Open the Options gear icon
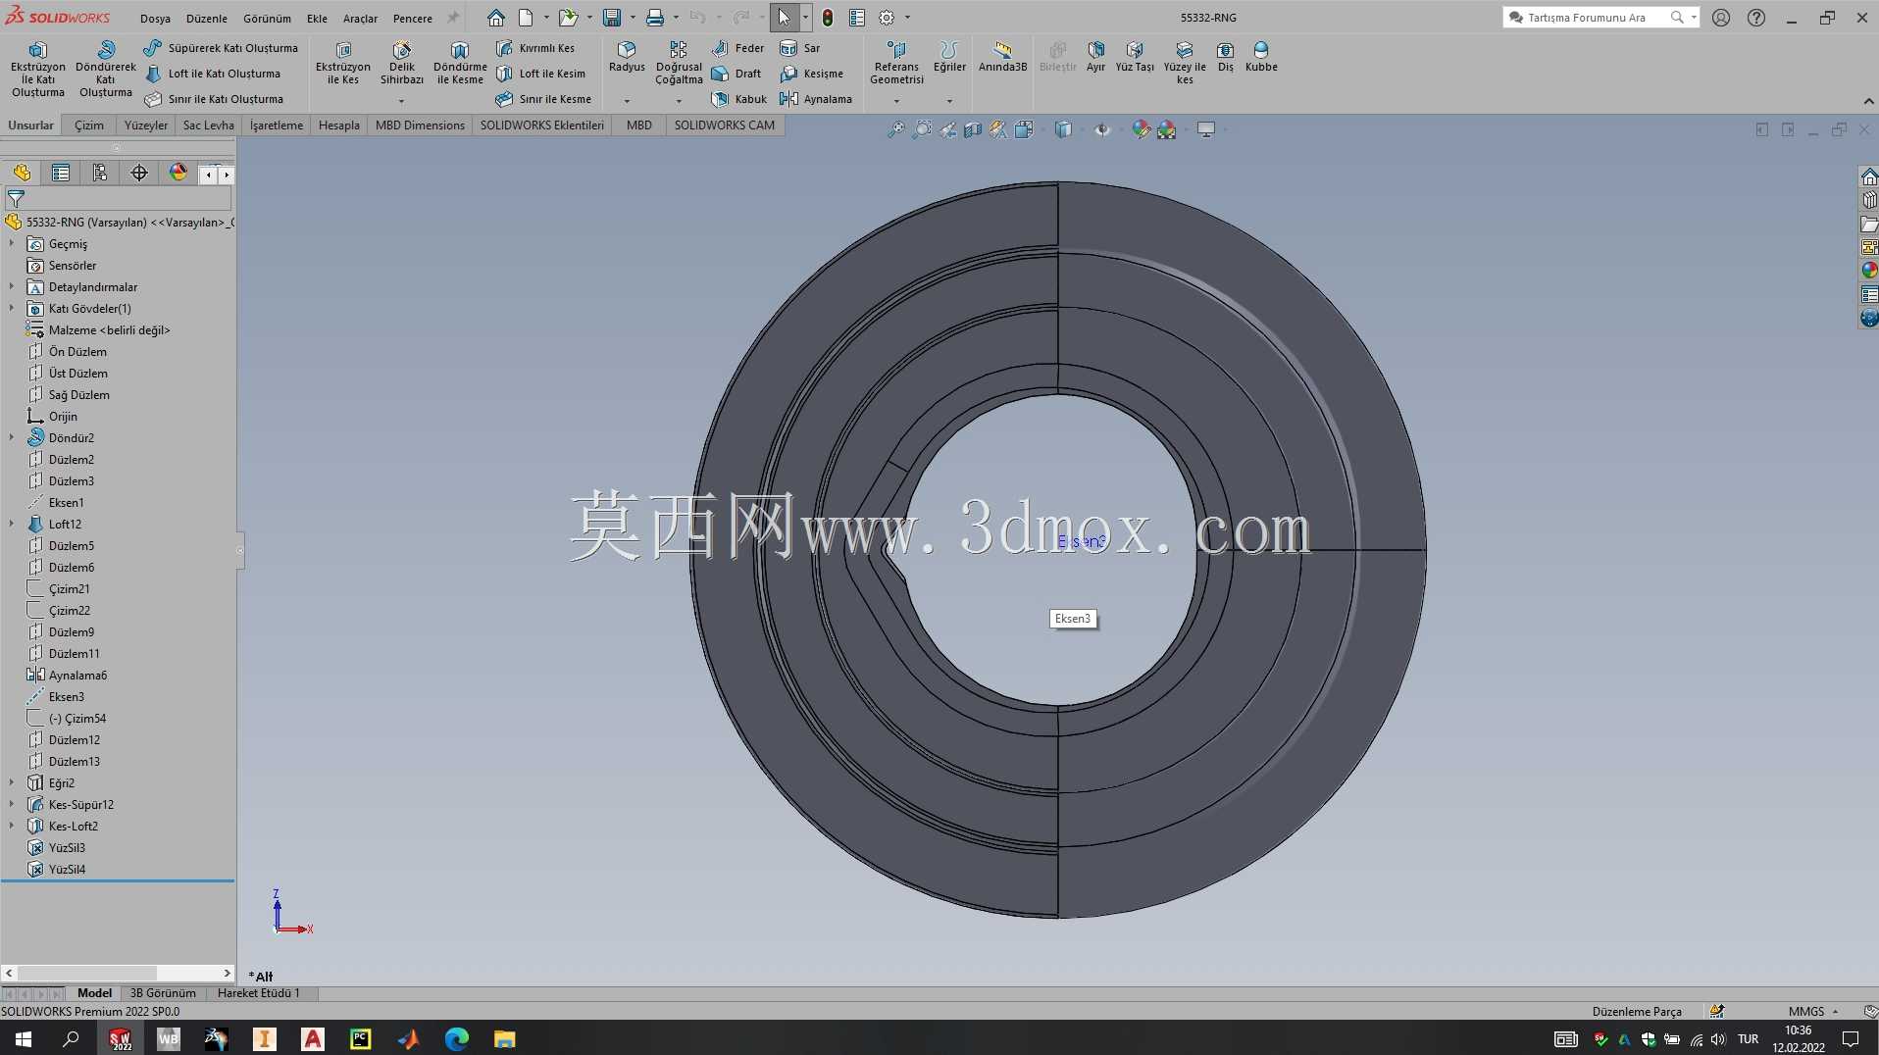The width and height of the screenshot is (1879, 1055). (x=887, y=18)
